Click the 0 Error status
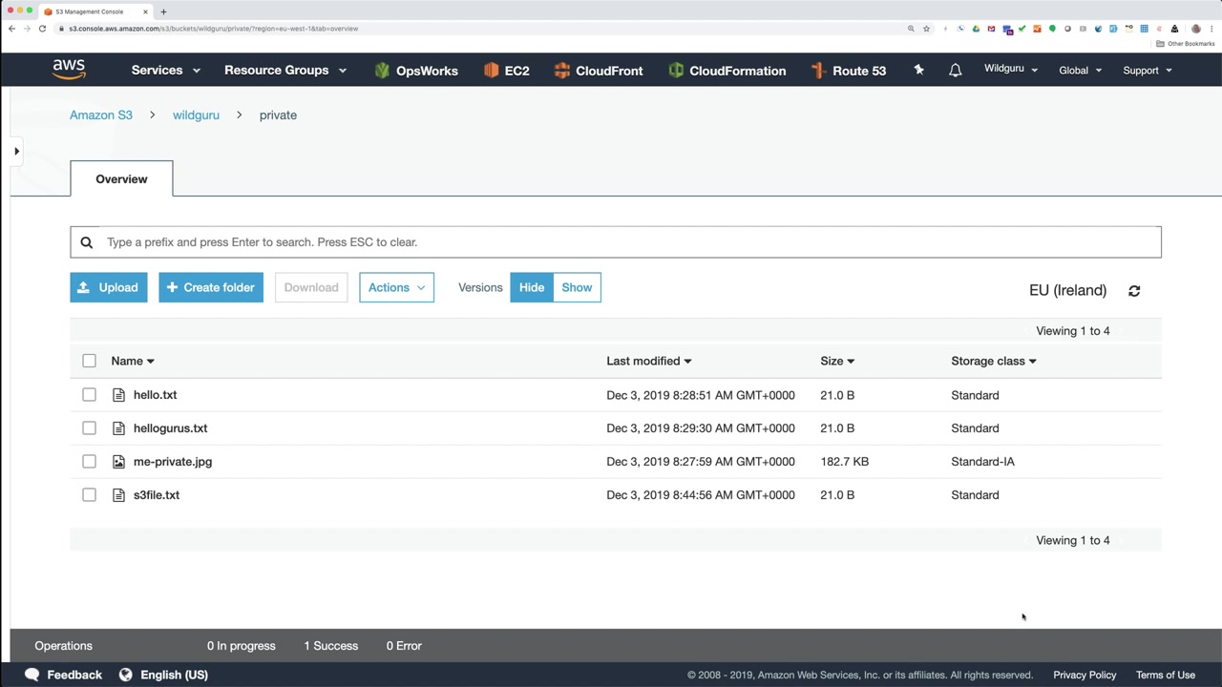The image size is (1222, 687). [x=404, y=646]
